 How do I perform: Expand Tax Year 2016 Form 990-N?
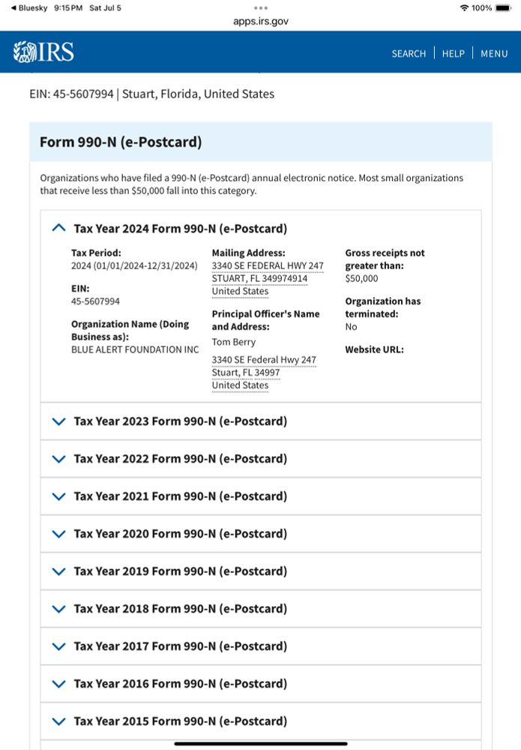pyautogui.click(x=58, y=684)
